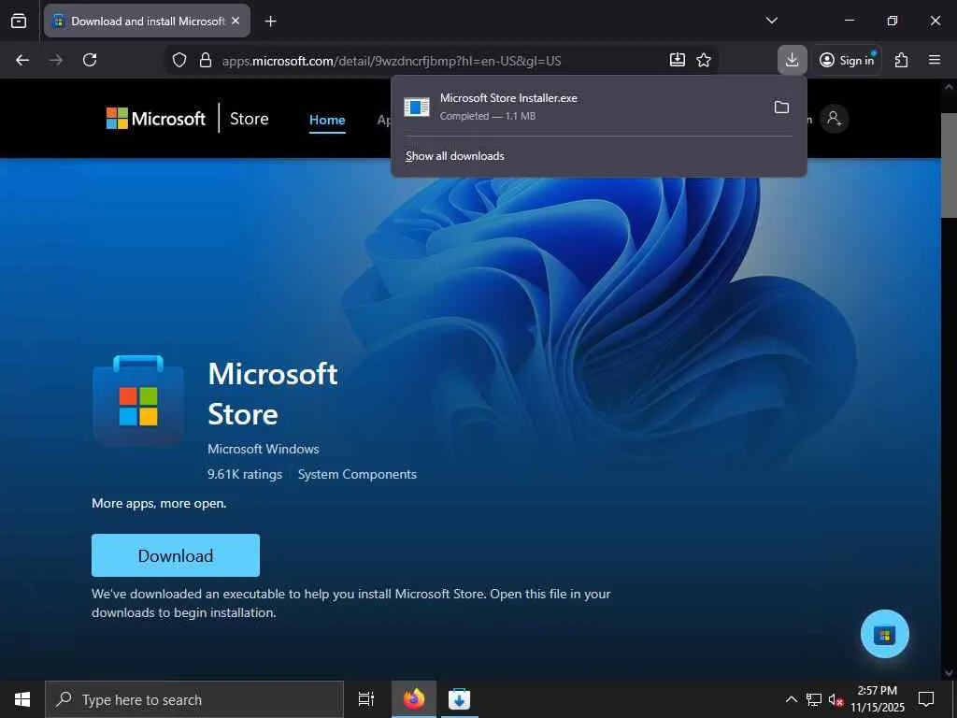
Task: Open the System Components category
Action: (357, 474)
